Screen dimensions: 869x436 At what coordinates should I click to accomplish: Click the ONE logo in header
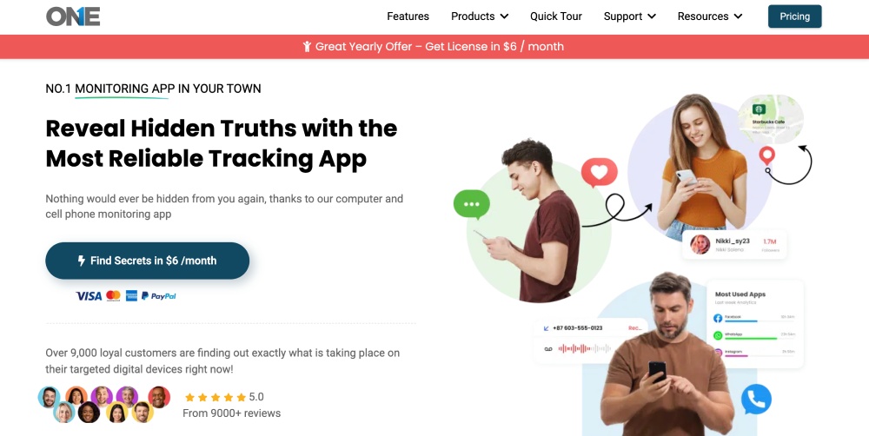coord(73,16)
